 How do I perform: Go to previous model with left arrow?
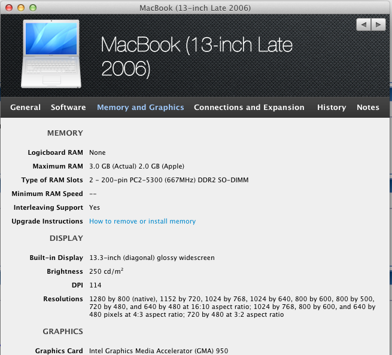tap(364, 25)
